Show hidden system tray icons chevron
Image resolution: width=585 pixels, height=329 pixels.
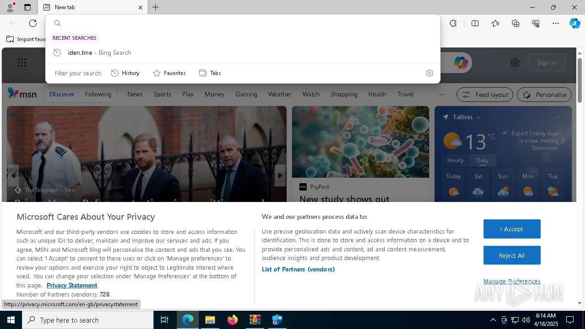pos(493,320)
